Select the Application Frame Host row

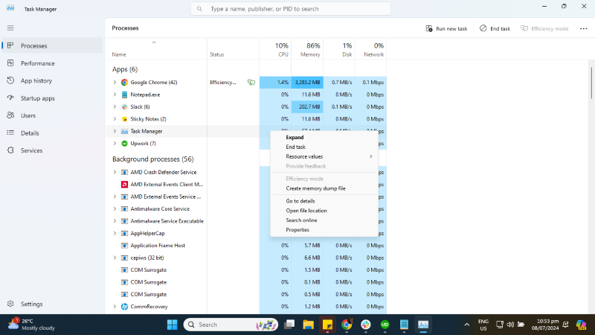pos(246,246)
